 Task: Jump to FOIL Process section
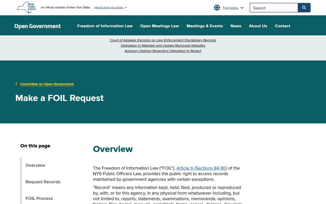point(39,198)
